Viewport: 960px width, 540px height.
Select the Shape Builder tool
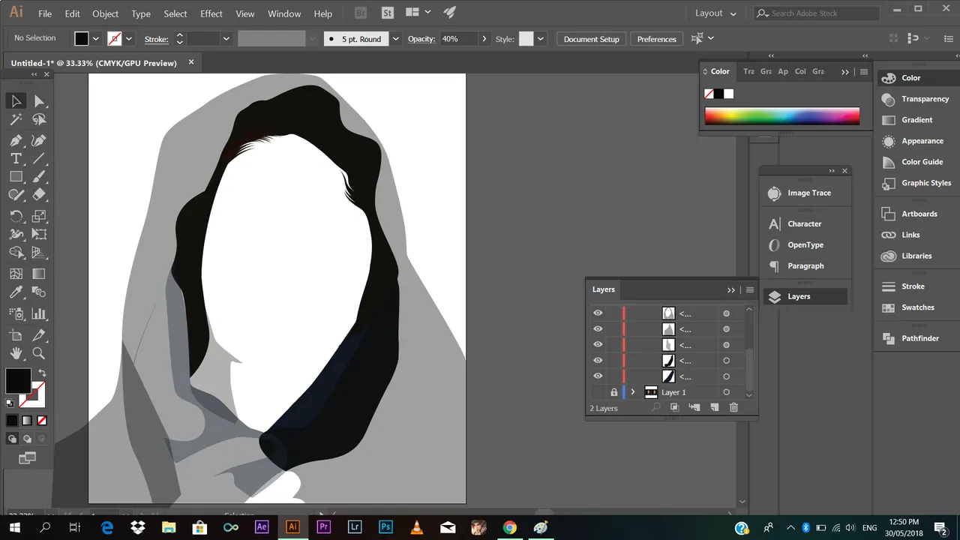tap(16, 253)
